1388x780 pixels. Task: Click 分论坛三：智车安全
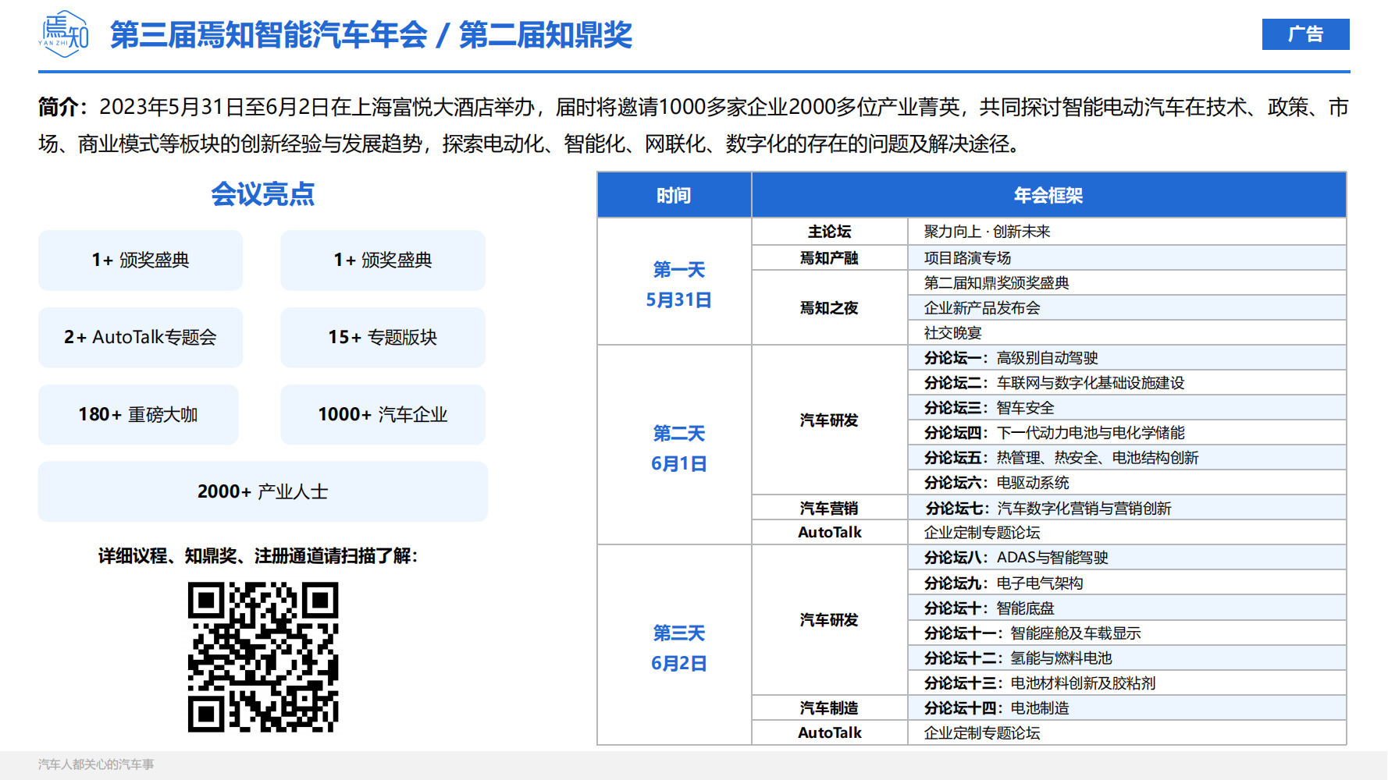pos(1127,407)
